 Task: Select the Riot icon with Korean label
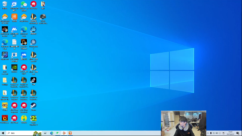(24, 70)
